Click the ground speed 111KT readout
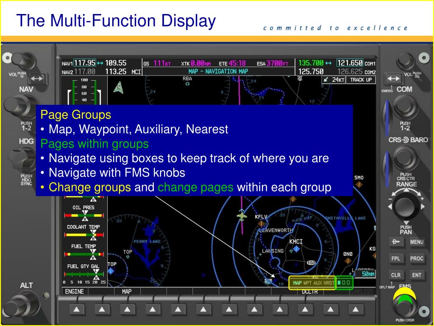The width and height of the screenshot is (434, 326). pos(162,64)
